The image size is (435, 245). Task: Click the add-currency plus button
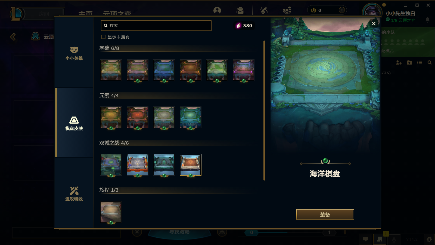coord(342,10)
